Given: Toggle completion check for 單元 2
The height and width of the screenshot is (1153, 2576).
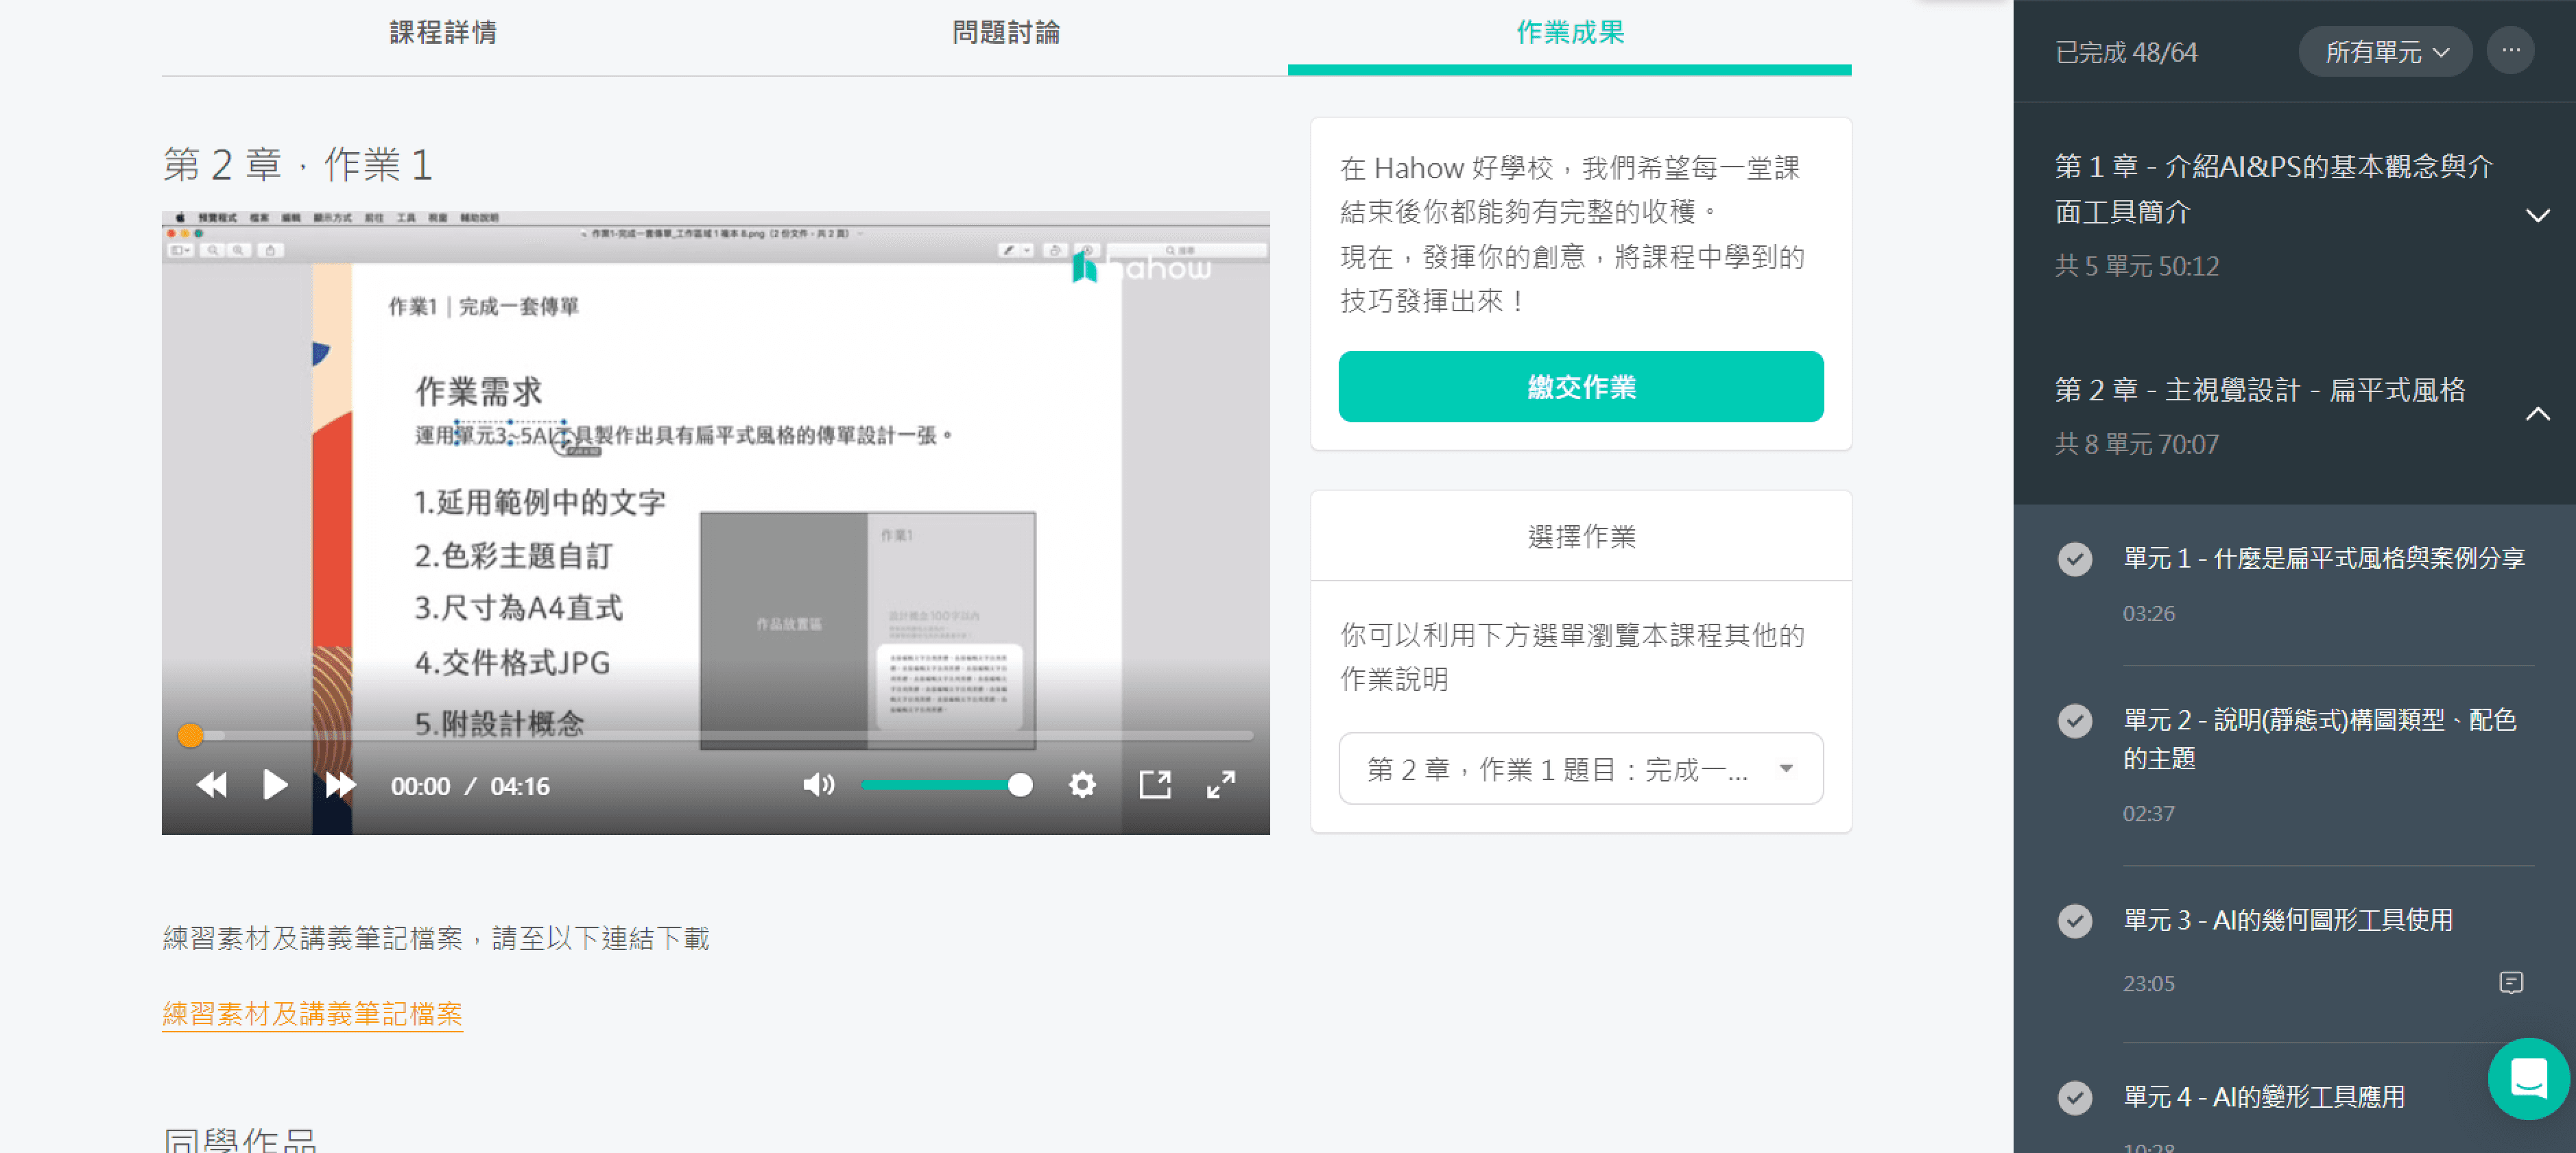Looking at the screenshot, I should pyautogui.click(x=2075, y=720).
